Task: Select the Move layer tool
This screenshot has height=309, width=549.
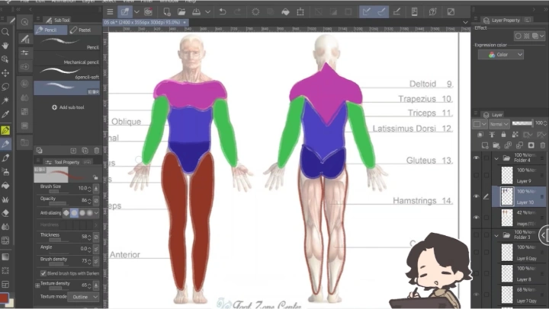Action: [5, 73]
